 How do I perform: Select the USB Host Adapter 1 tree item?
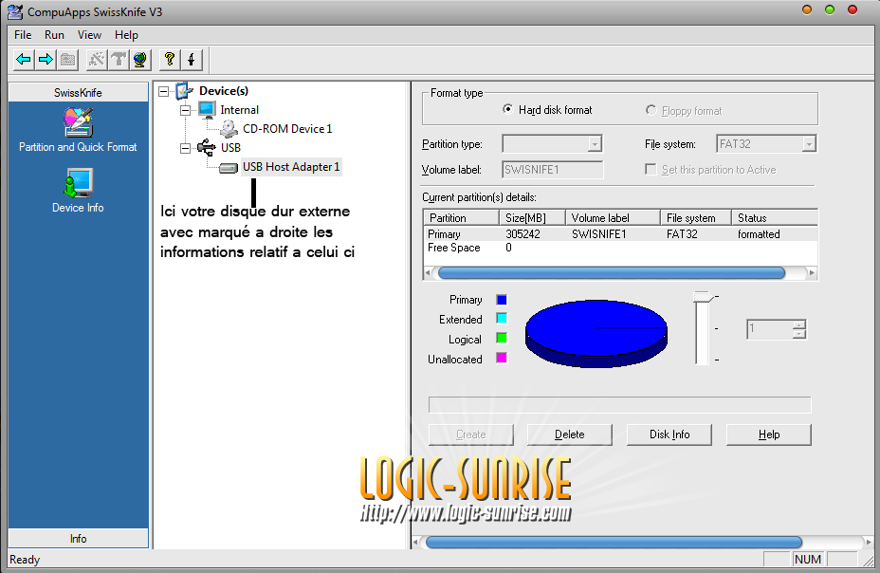291,167
